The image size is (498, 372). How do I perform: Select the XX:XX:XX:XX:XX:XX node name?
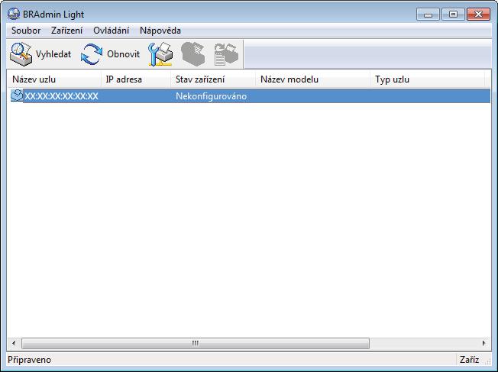61,96
